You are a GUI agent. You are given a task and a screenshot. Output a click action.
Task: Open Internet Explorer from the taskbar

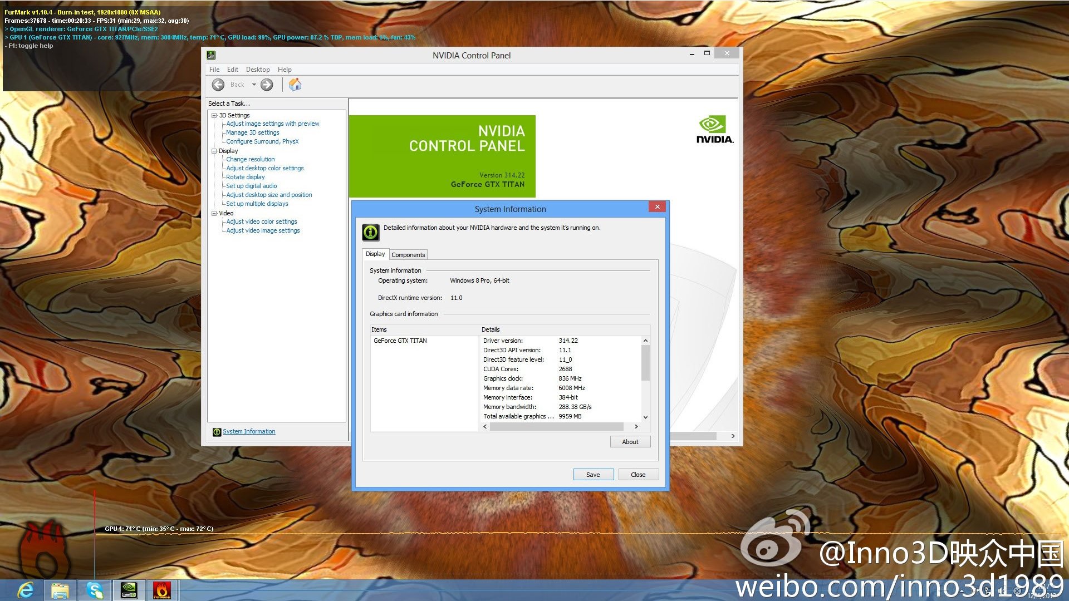[x=26, y=589]
